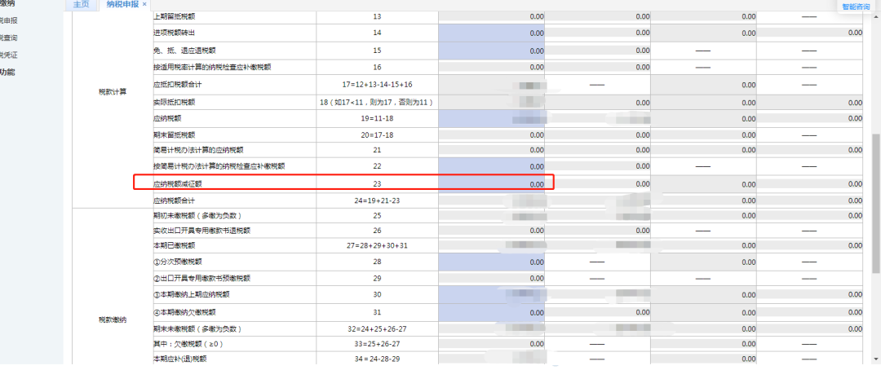881x370 pixels.
Task: Click the 期末留抵税额 row label
Action: tap(175, 134)
